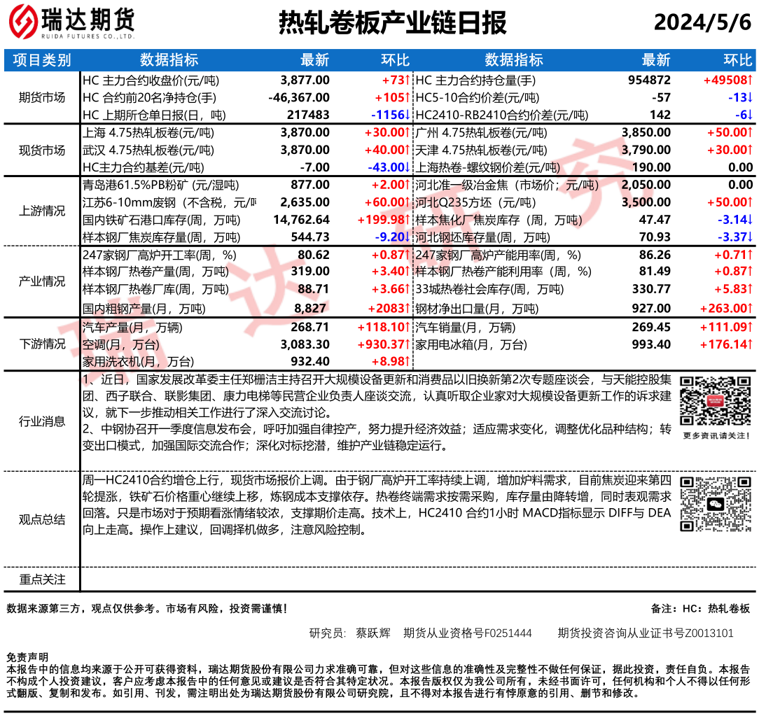Click the lower WeChat QR code
Screen dimensions: 759x716
click(x=716, y=504)
